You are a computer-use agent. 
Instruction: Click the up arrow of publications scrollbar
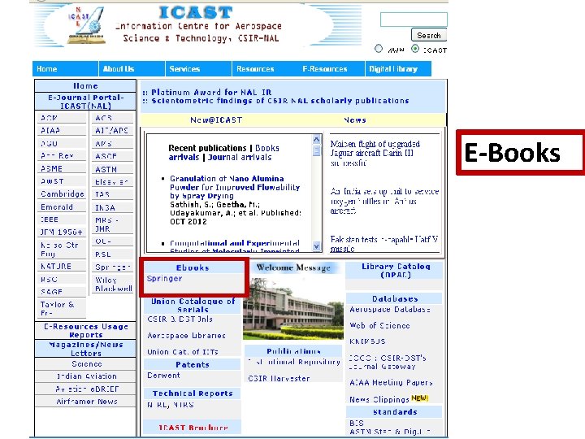[x=316, y=139]
